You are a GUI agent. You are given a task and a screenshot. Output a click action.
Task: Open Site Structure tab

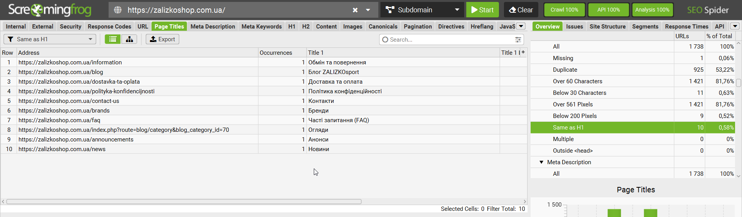(608, 26)
